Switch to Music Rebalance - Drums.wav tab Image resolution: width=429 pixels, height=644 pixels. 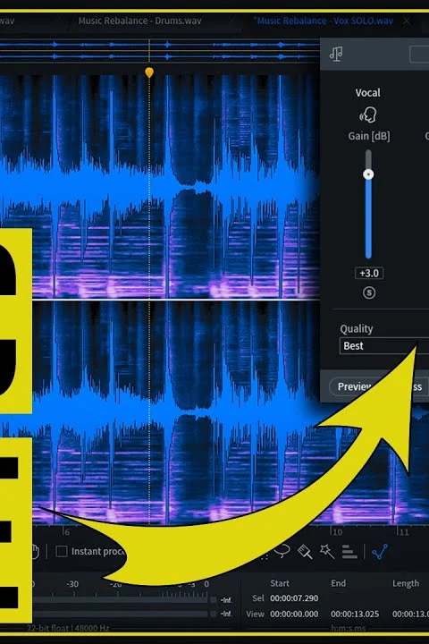click(x=139, y=21)
